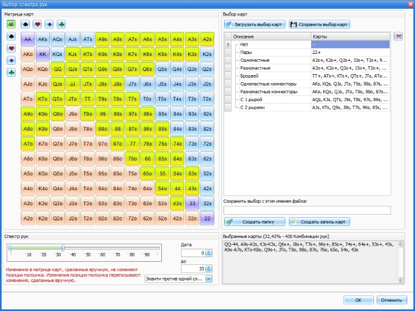Toggle the K2s hand cell
This screenshot has height=311, width=415.
pos(207,54)
